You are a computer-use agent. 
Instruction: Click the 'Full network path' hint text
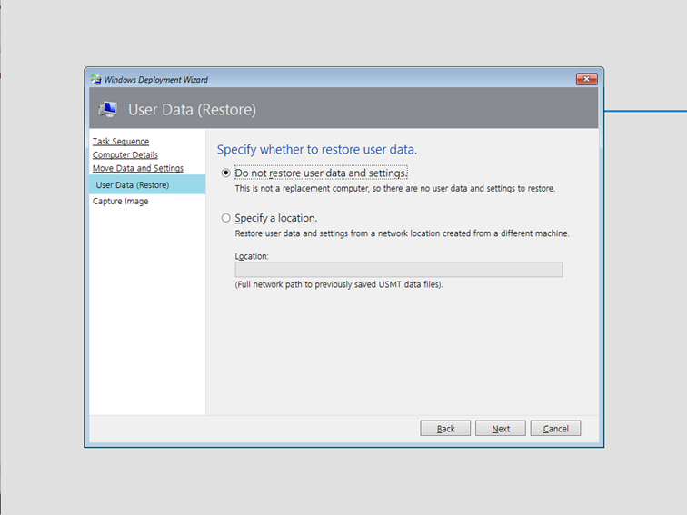tap(339, 284)
